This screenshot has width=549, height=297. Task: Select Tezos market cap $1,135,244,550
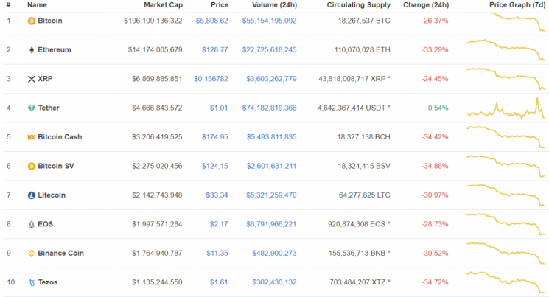(157, 282)
